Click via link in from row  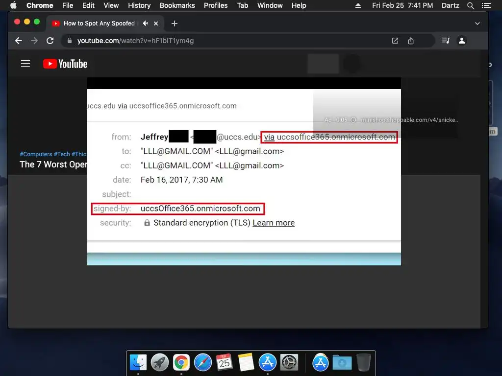[x=269, y=137]
